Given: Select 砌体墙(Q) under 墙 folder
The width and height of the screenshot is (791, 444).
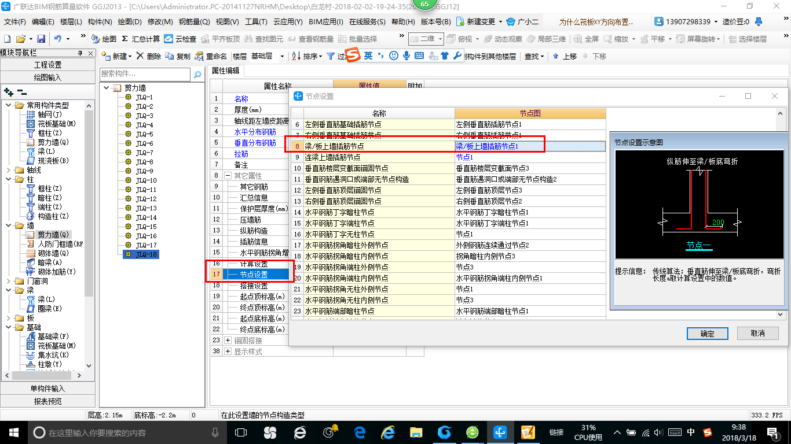Looking at the screenshot, I should coord(48,253).
